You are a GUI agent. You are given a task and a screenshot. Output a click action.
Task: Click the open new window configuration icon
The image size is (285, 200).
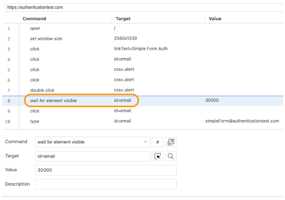(171, 142)
